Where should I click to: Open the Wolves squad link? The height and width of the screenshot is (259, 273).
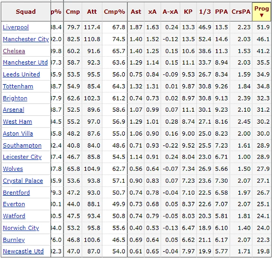[13, 169]
